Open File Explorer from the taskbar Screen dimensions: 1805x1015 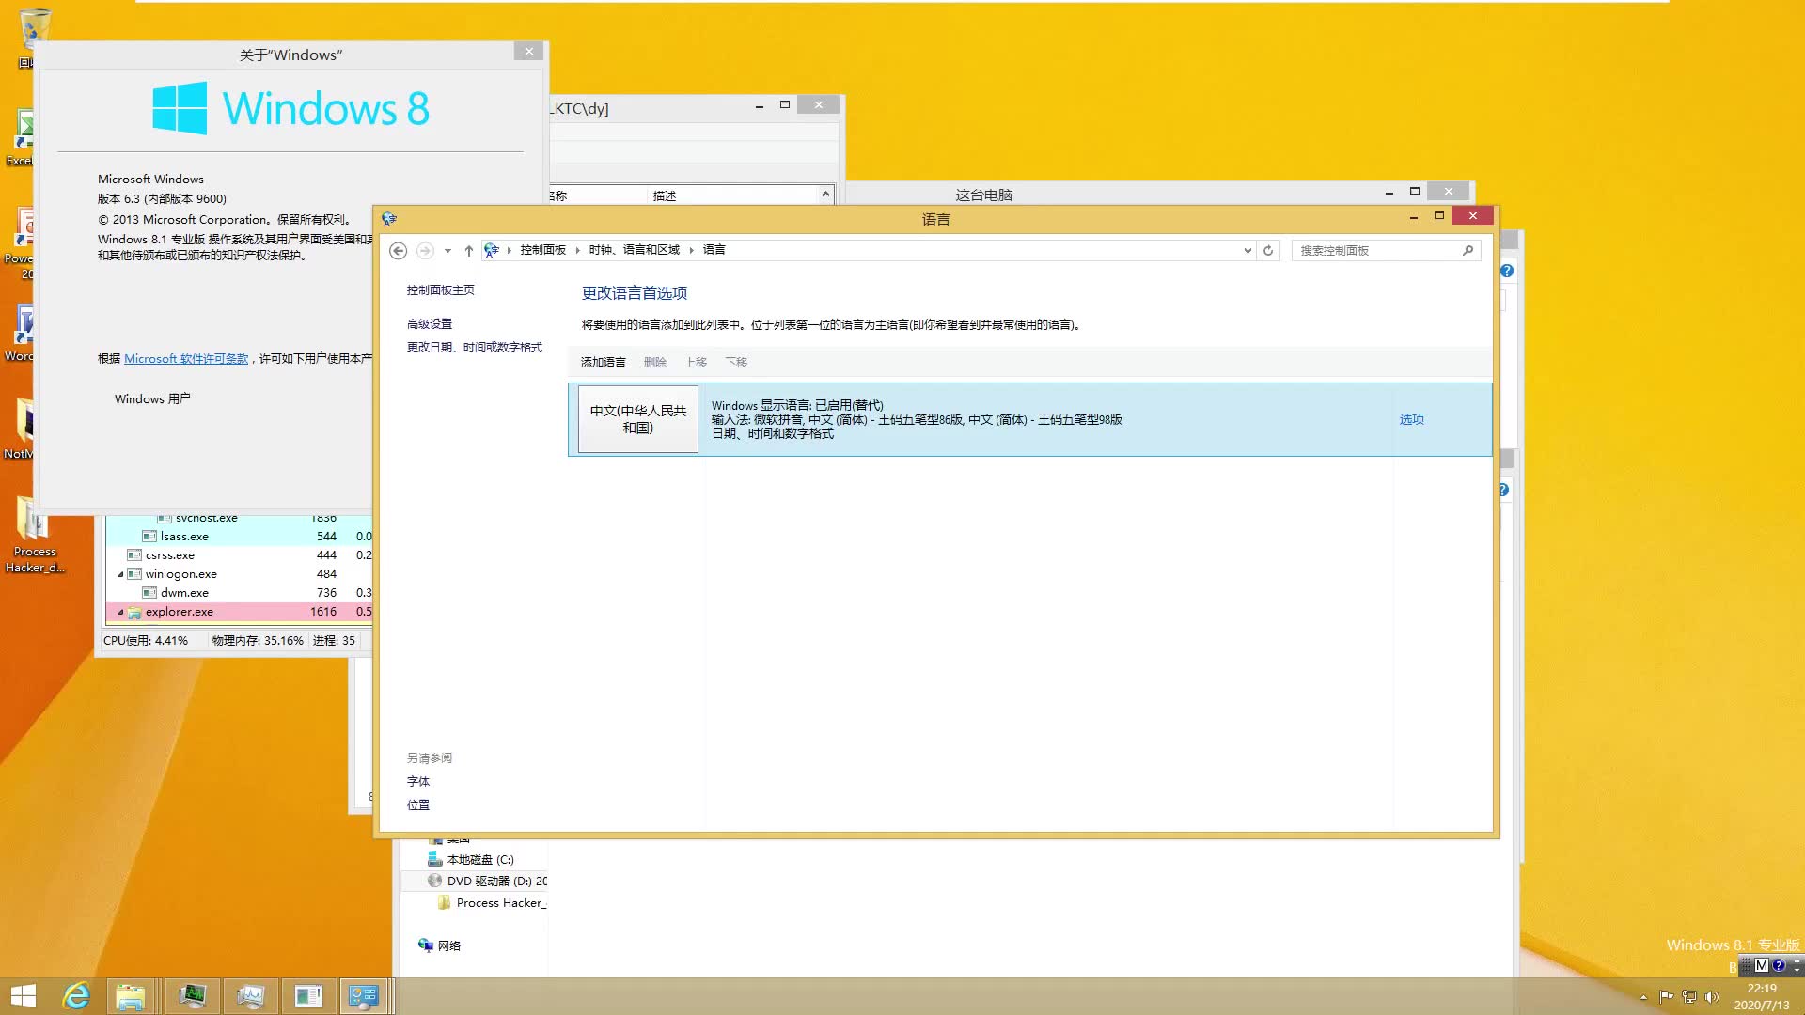[131, 996]
